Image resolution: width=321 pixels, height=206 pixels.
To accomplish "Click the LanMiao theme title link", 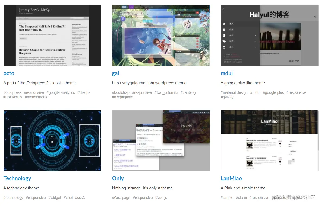I will click(x=231, y=178).
